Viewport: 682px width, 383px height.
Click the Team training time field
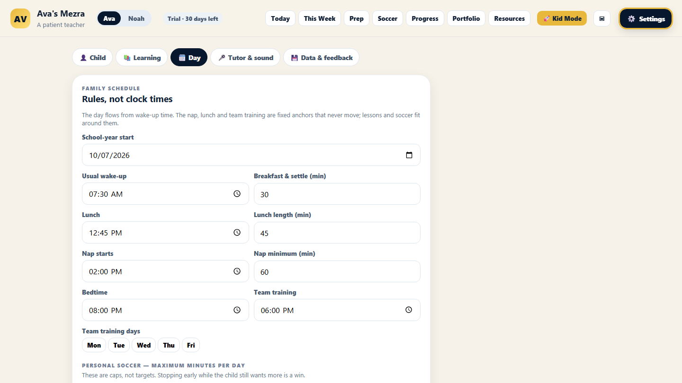coord(337,310)
